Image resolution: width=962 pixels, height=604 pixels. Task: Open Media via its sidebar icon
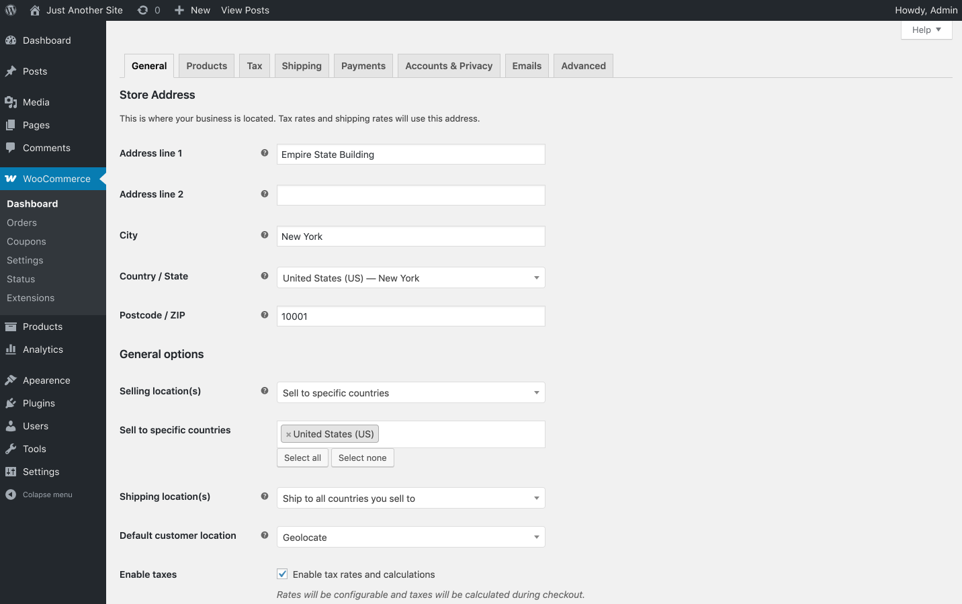click(12, 102)
